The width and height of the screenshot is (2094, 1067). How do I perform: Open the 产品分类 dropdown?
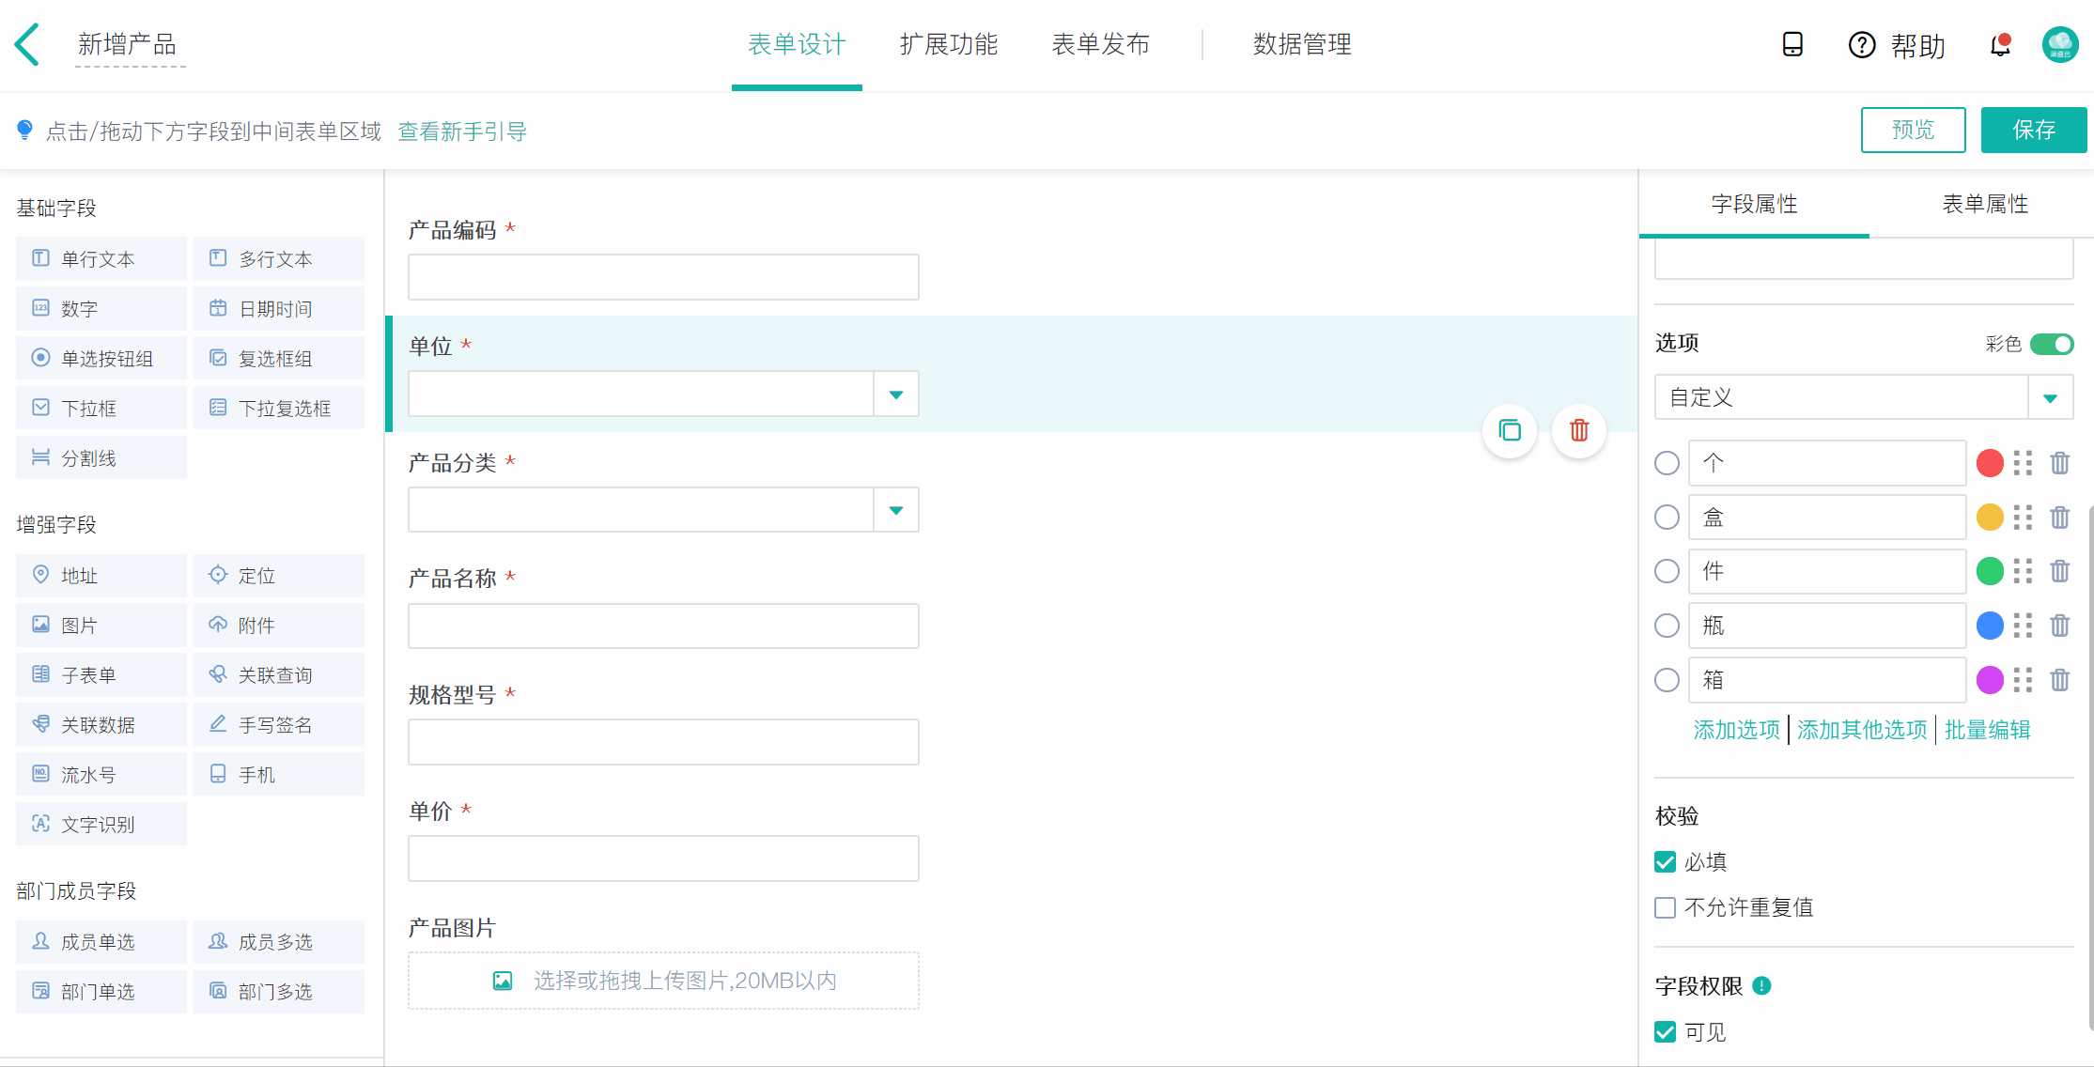point(896,510)
